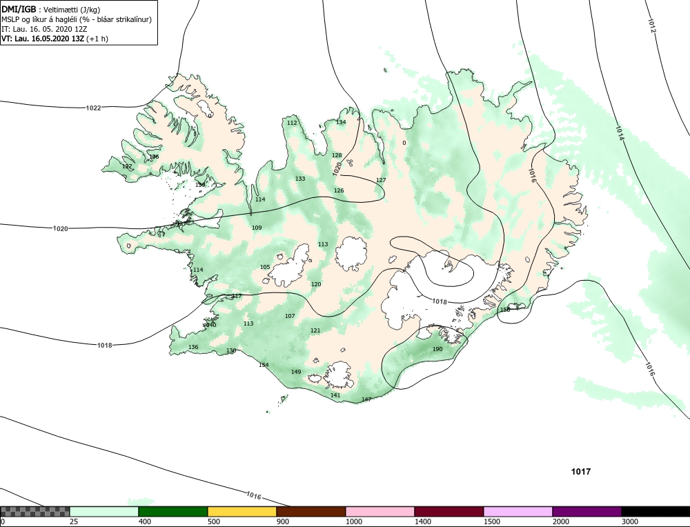690x527 pixels.
Task: Click the legend tick label 1400
Action: coord(424,521)
